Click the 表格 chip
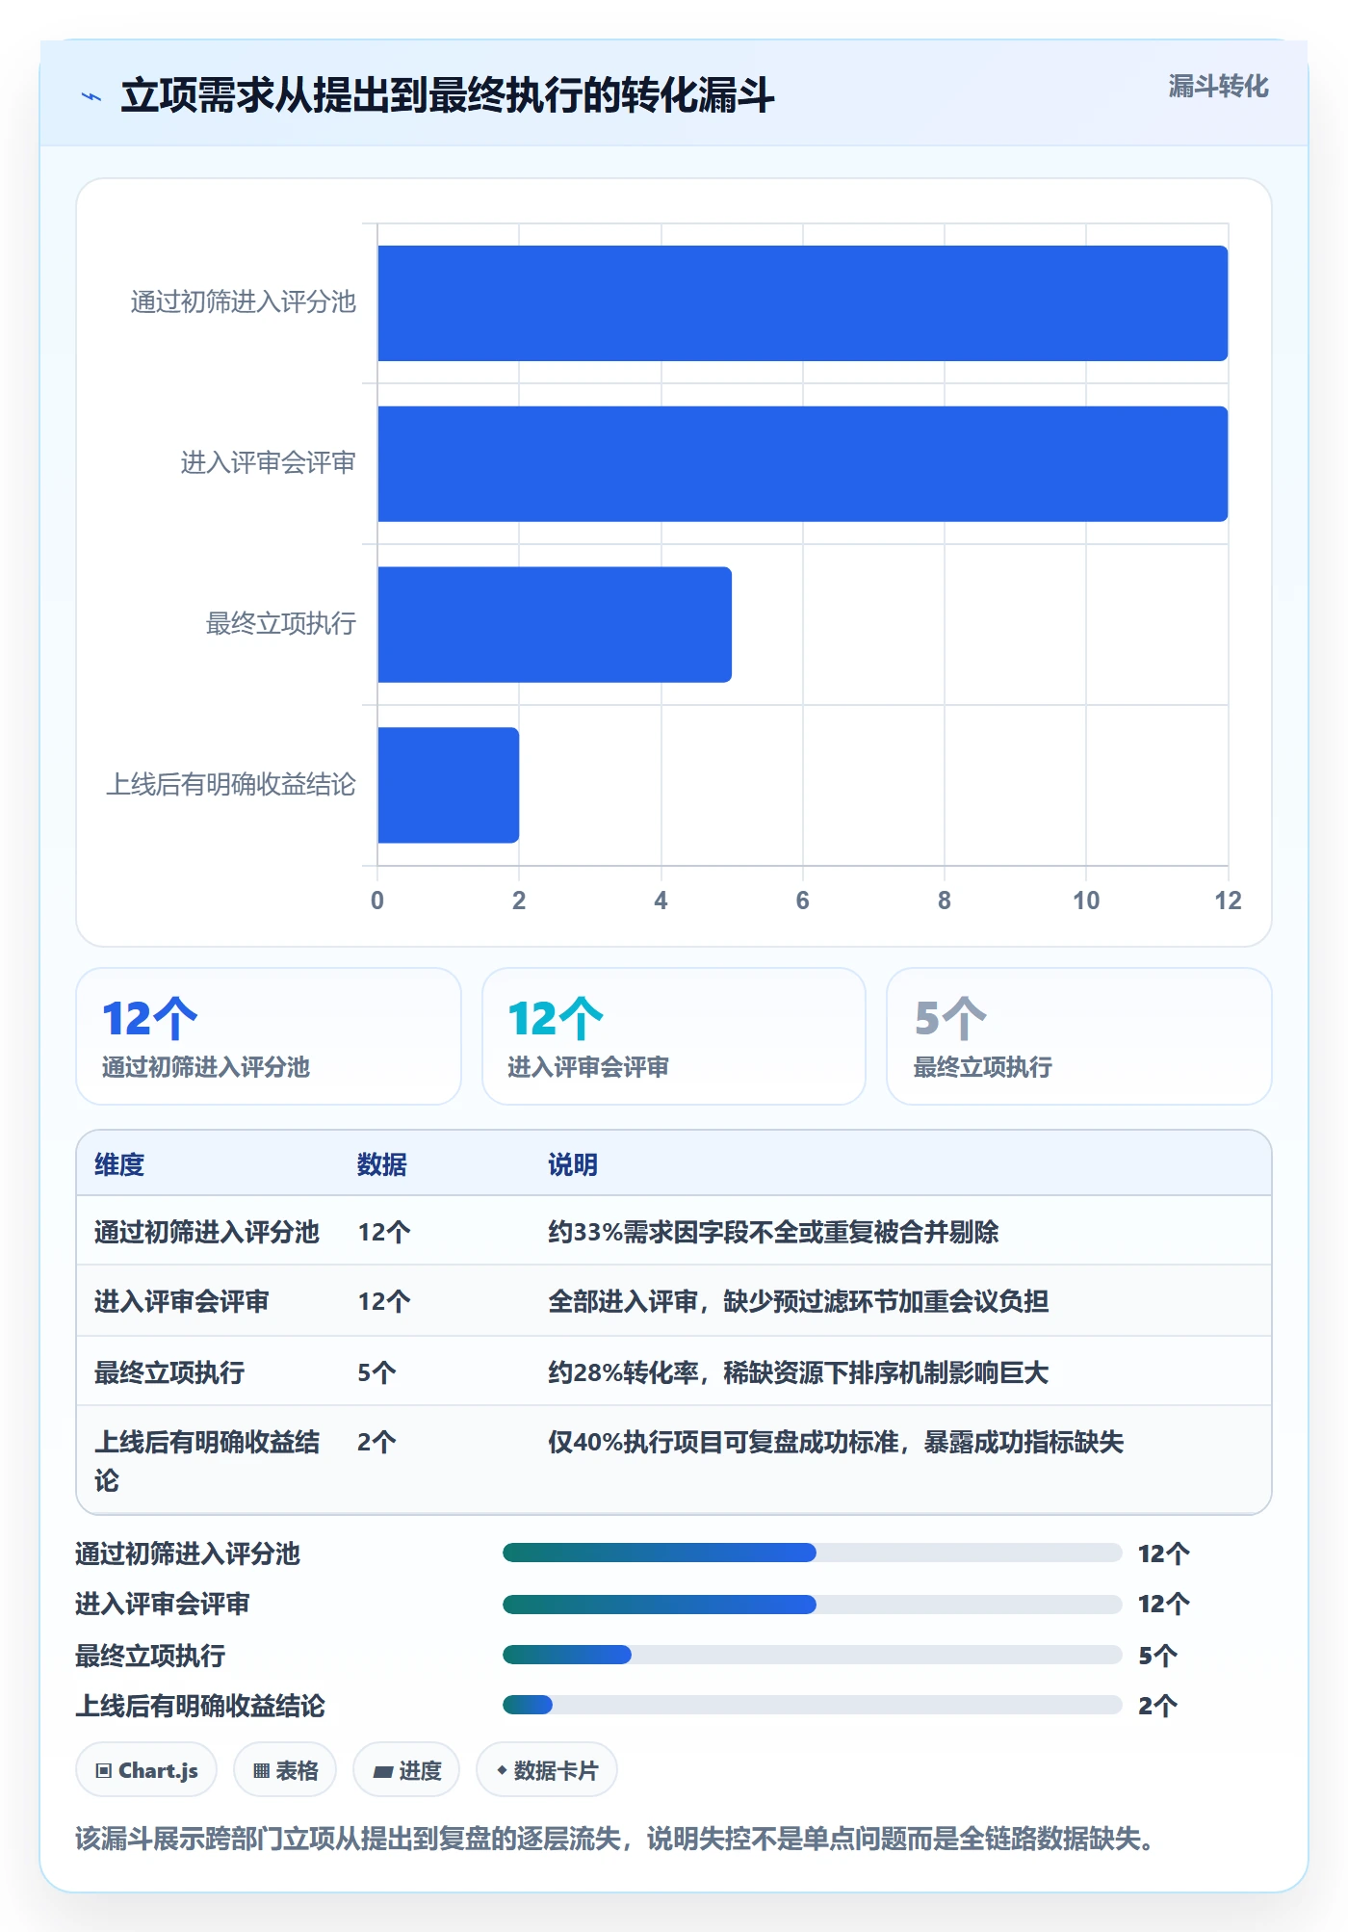Screen dimensions: 1348x1932 (x=285, y=1769)
